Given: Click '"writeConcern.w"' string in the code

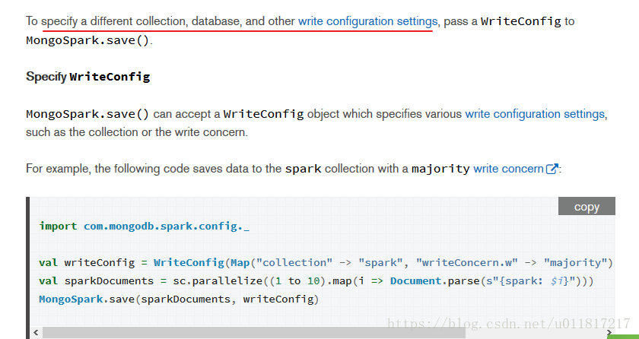Looking at the screenshot, I should click(x=466, y=263).
